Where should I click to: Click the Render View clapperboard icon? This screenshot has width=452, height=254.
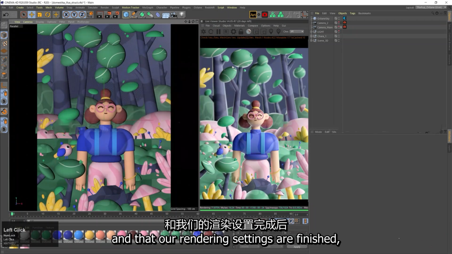click(100, 15)
